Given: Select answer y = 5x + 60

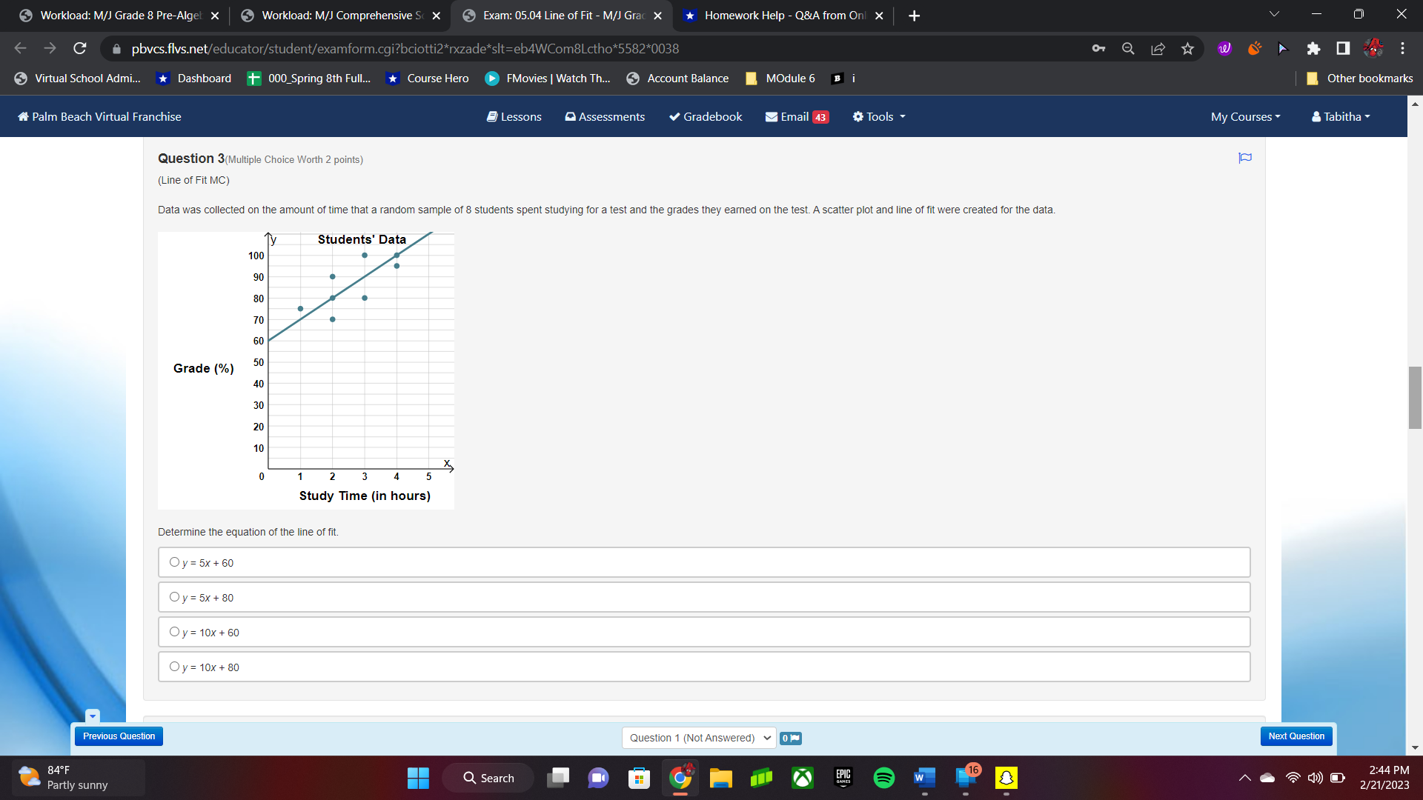Looking at the screenshot, I should 174,561.
